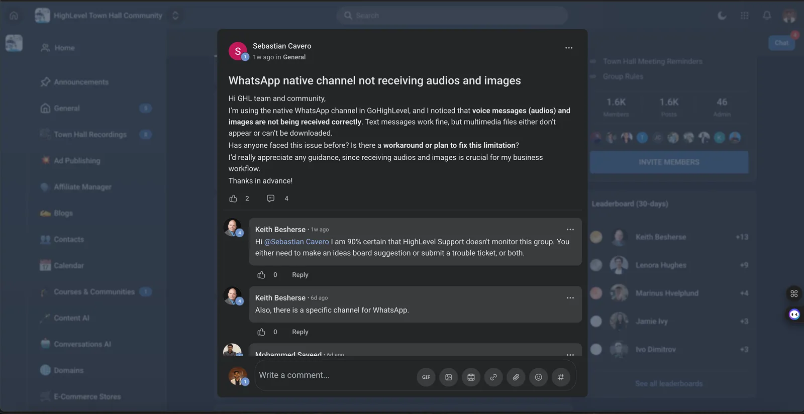Open Ivo Dimitrov leaderboard entry
Screen dimensions: 804x414
coord(669,350)
